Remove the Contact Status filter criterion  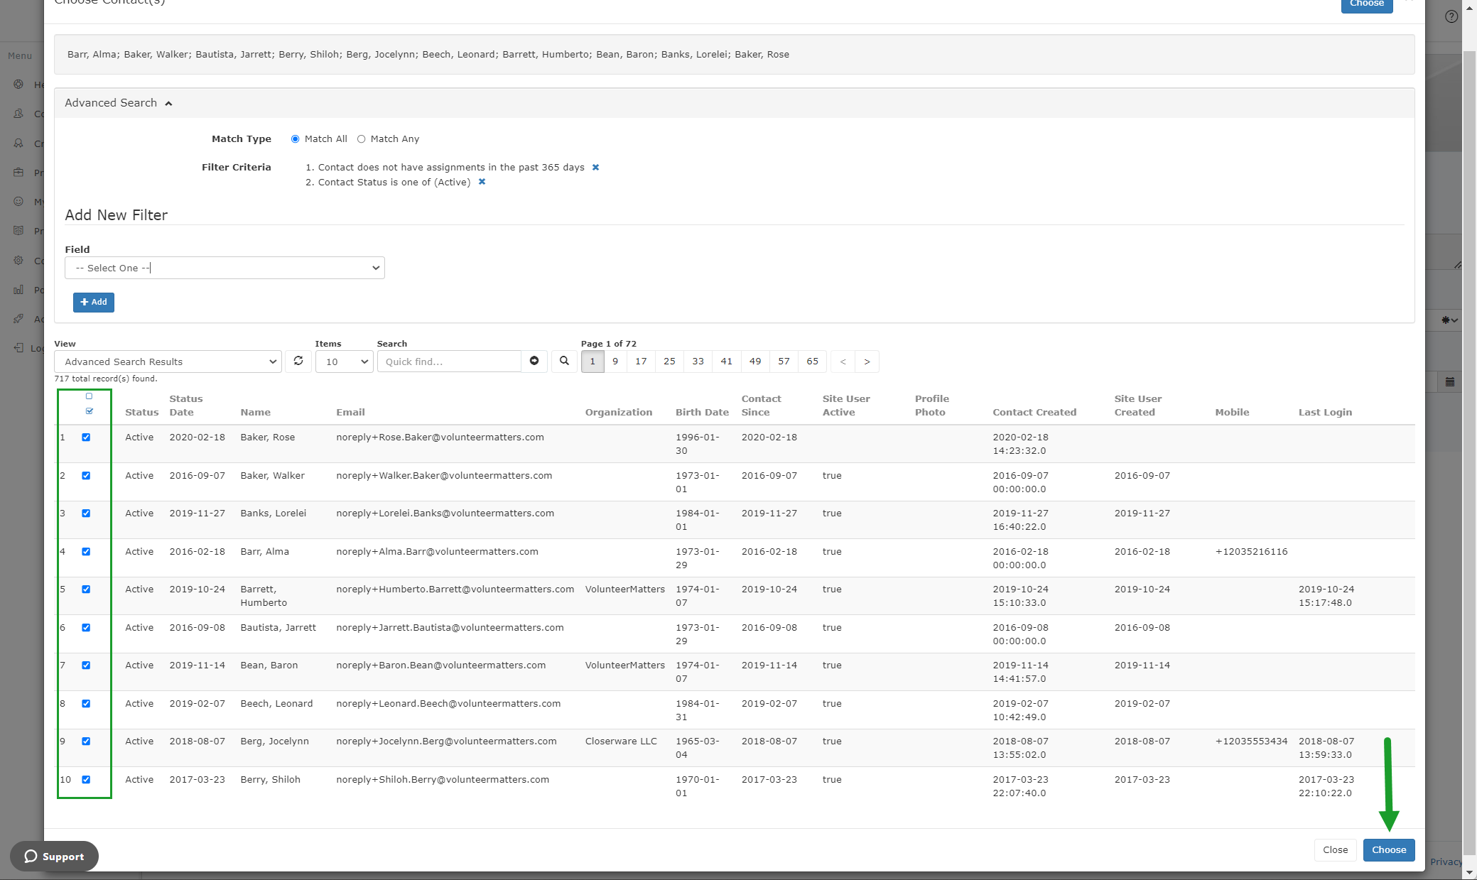(x=482, y=182)
